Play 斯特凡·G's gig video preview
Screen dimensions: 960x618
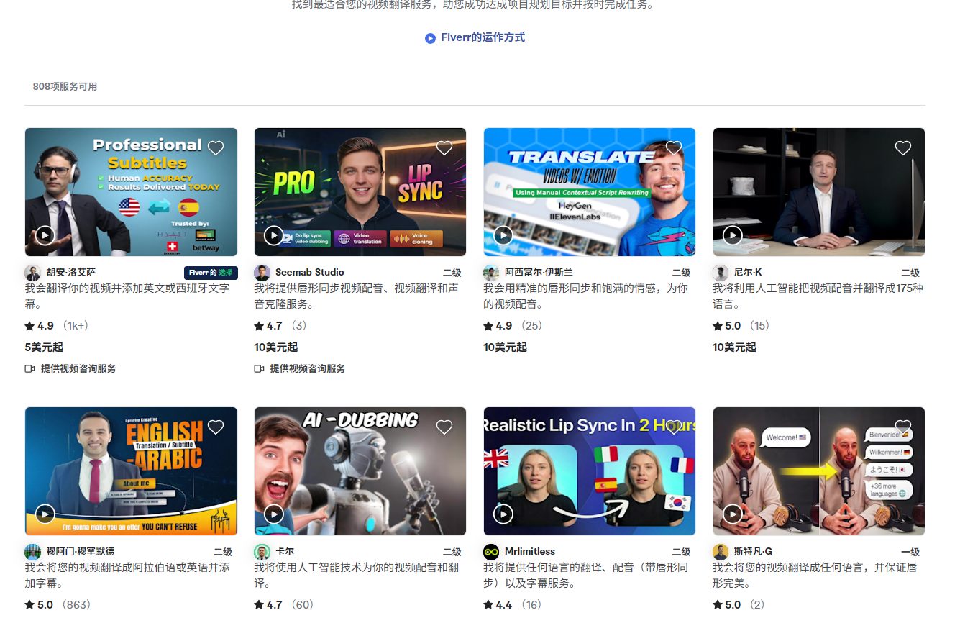(x=733, y=514)
